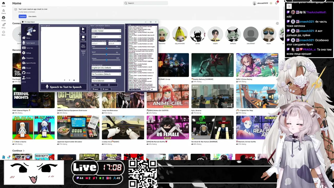Open senka friend avatar
334x188 pixels.
pyautogui.click(x=198, y=34)
